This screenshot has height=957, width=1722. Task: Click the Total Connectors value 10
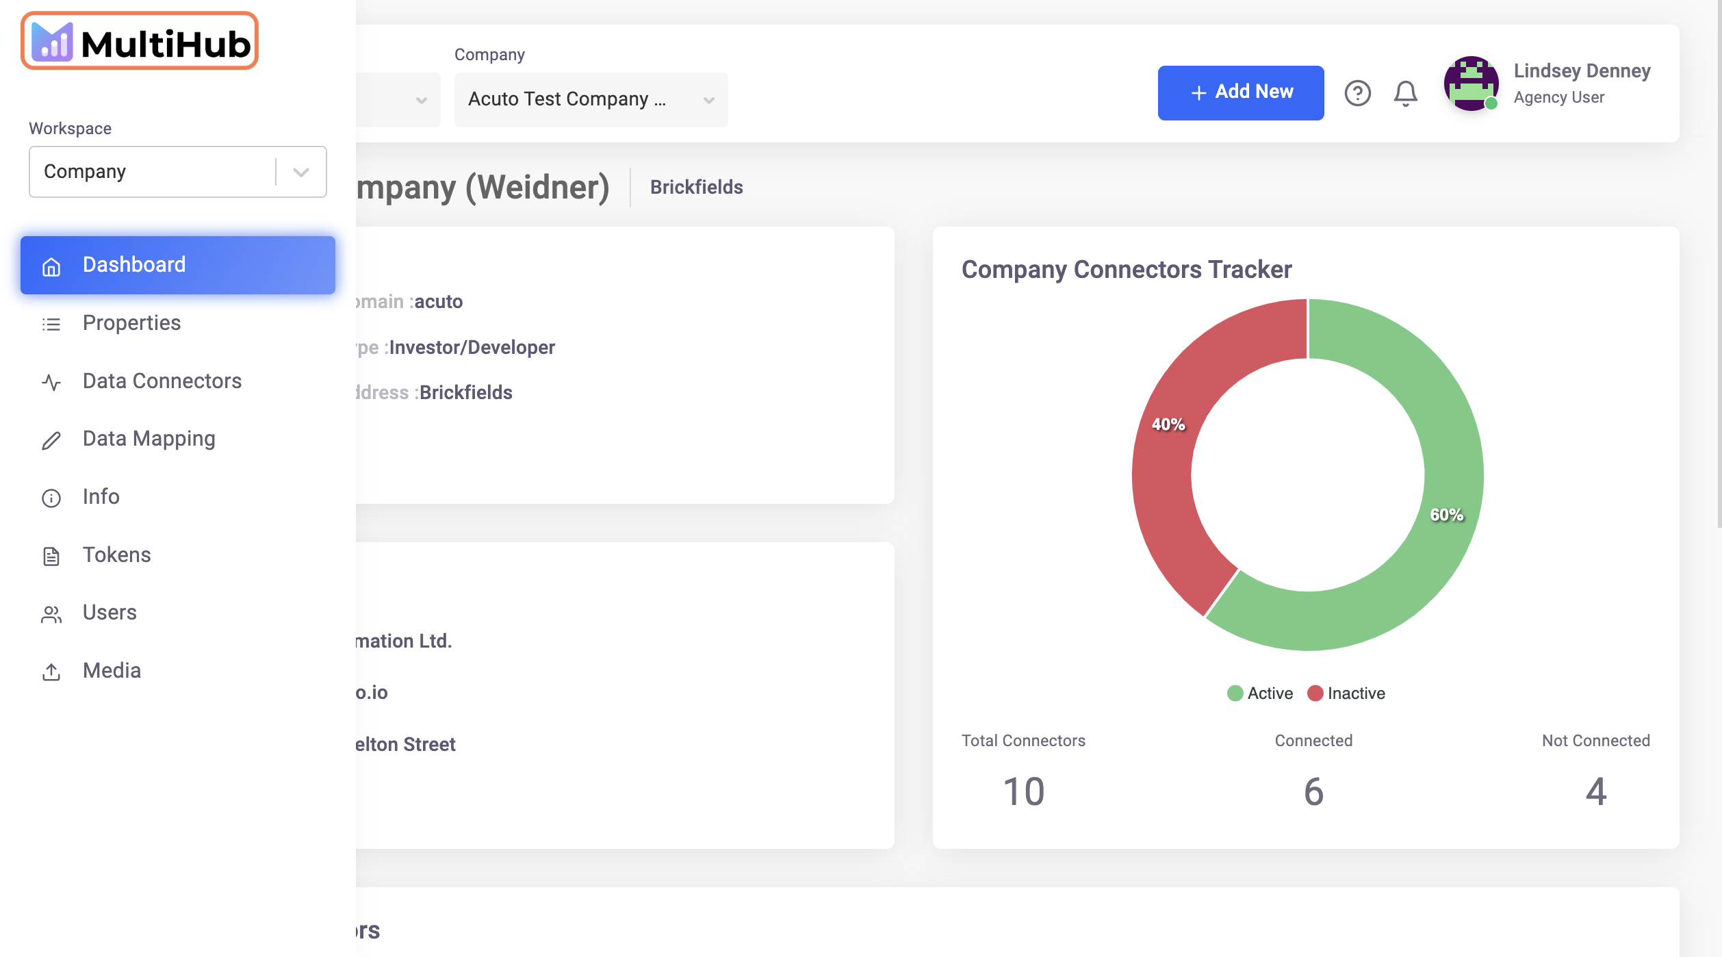tap(1023, 791)
